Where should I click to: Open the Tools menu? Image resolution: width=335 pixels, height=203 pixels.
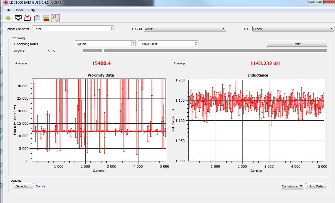19,10
